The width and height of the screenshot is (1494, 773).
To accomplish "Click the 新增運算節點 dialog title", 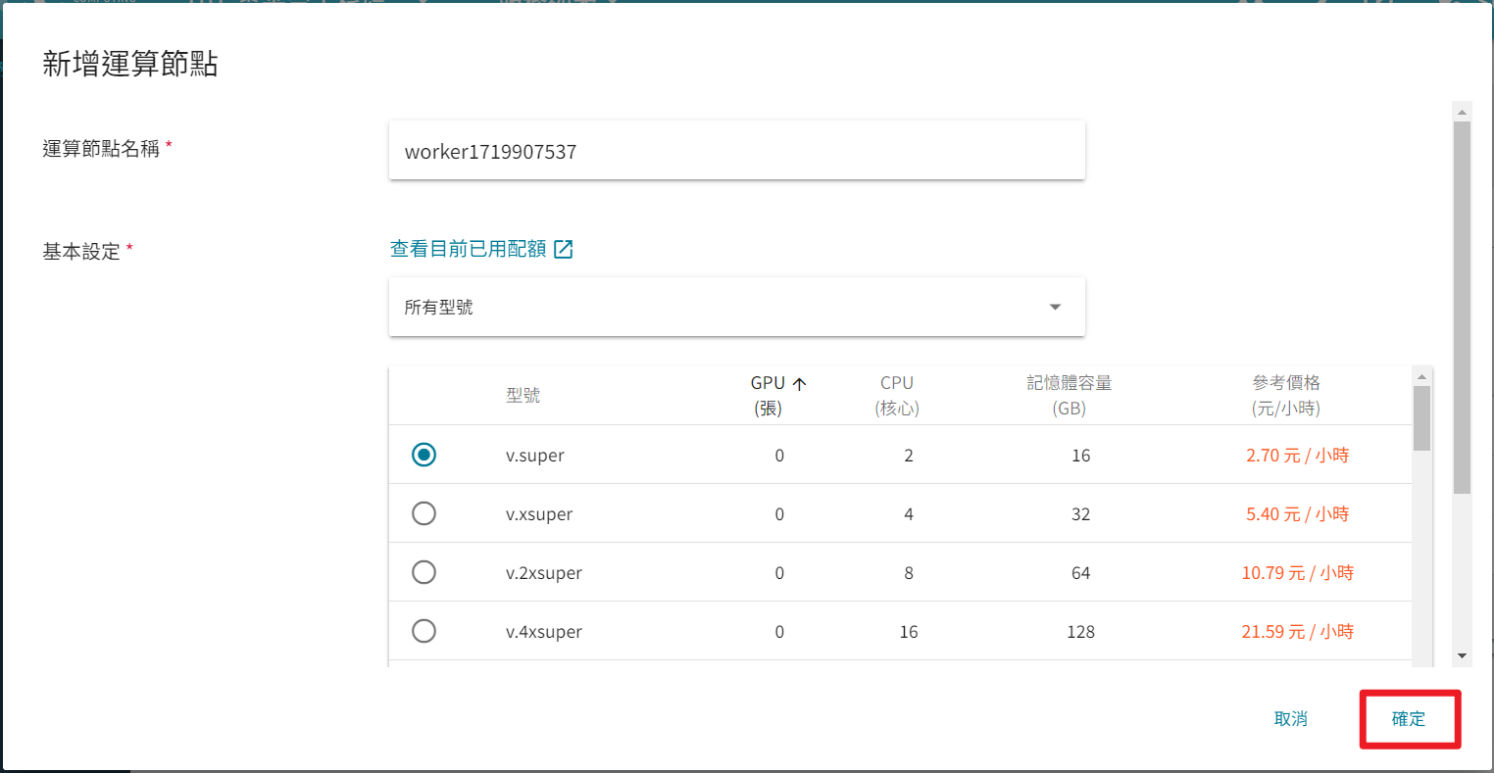I will coord(130,64).
